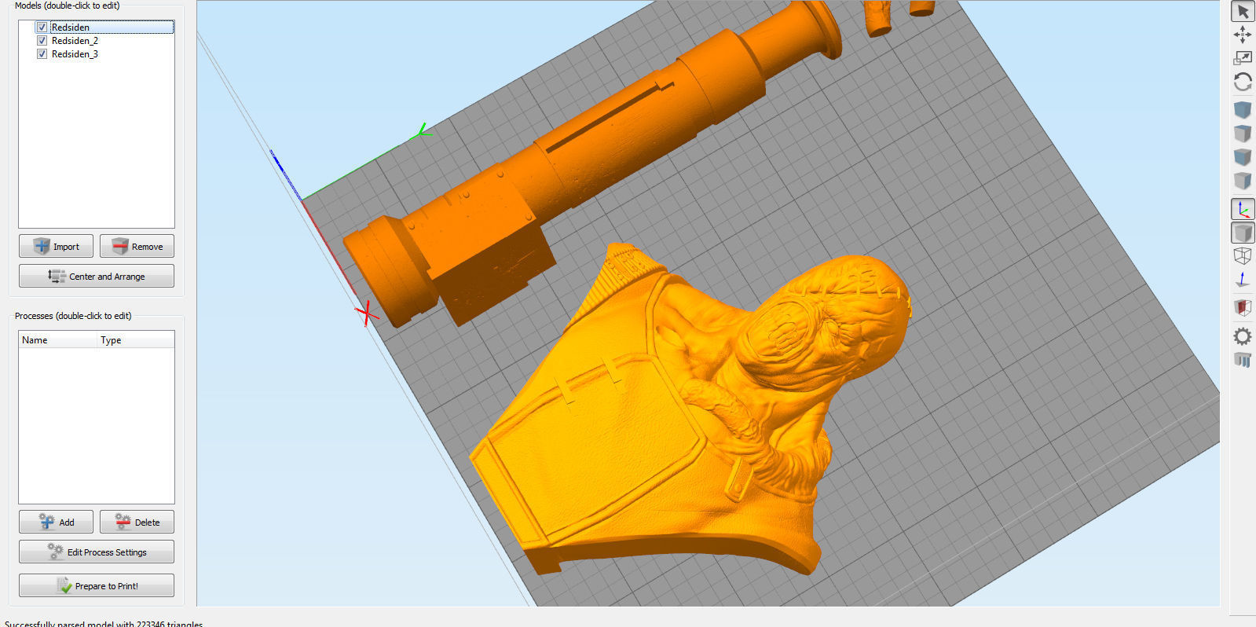Click Prepare to Print!
The image size is (1256, 627).
97,585
